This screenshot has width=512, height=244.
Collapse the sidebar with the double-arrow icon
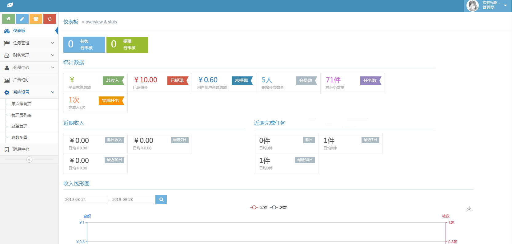click(29, 160)
